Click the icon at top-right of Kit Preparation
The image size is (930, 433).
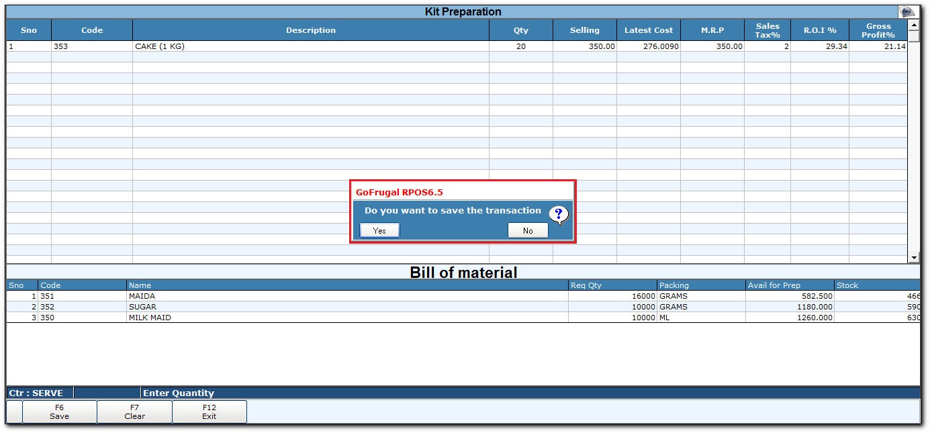[x=908, y=12]
